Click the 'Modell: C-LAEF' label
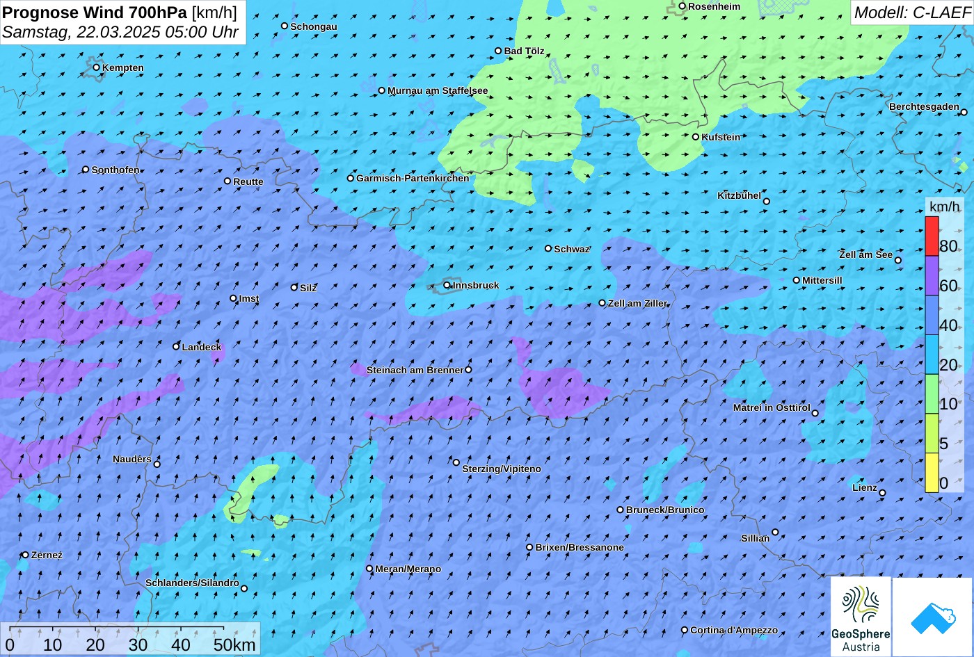The width and height of the screenshot is (974, 657). [911, 12]
